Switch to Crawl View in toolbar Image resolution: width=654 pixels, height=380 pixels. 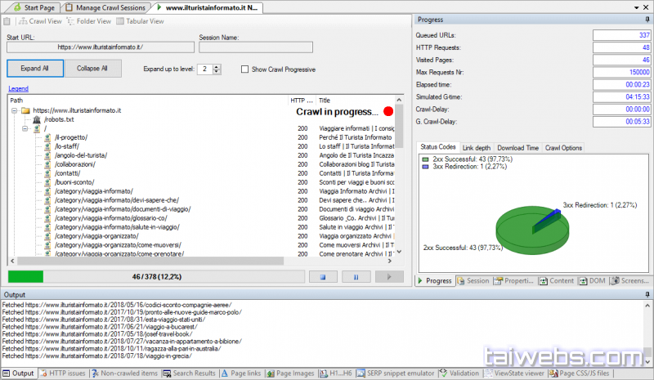(x=39, y=20)
